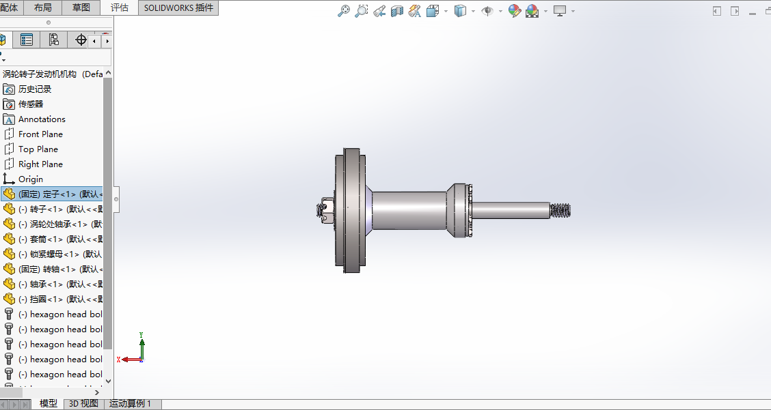Viewport: 771px width, 410px height.
Task: Click the 锁紧螺母<1> part icon
Action: click(x=9, y=254)
